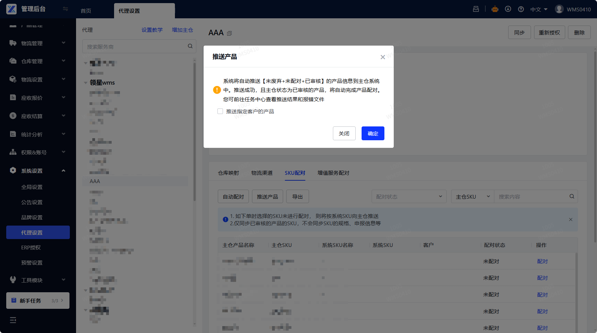The width and height of the screenshot is (597, 333).
Task: Open the 主仓SKU search type dropdown
Action: (473, 197)
